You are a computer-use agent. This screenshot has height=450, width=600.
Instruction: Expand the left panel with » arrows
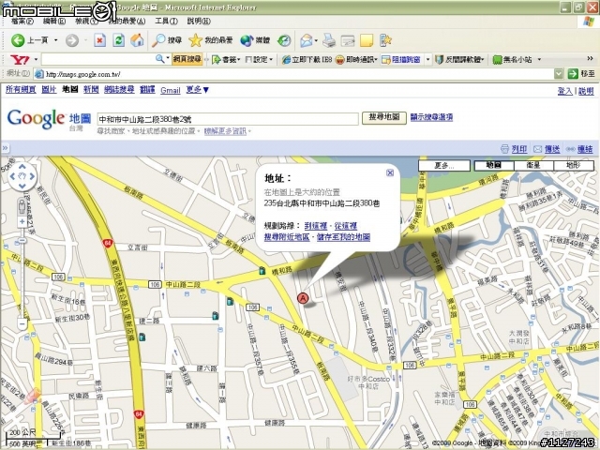tap(5, 148)
